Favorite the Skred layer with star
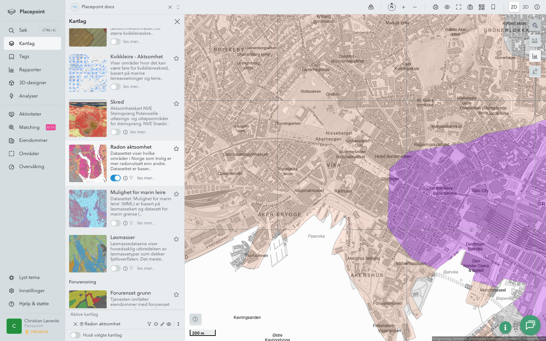 pyautogui.click(x=176, y=104)
